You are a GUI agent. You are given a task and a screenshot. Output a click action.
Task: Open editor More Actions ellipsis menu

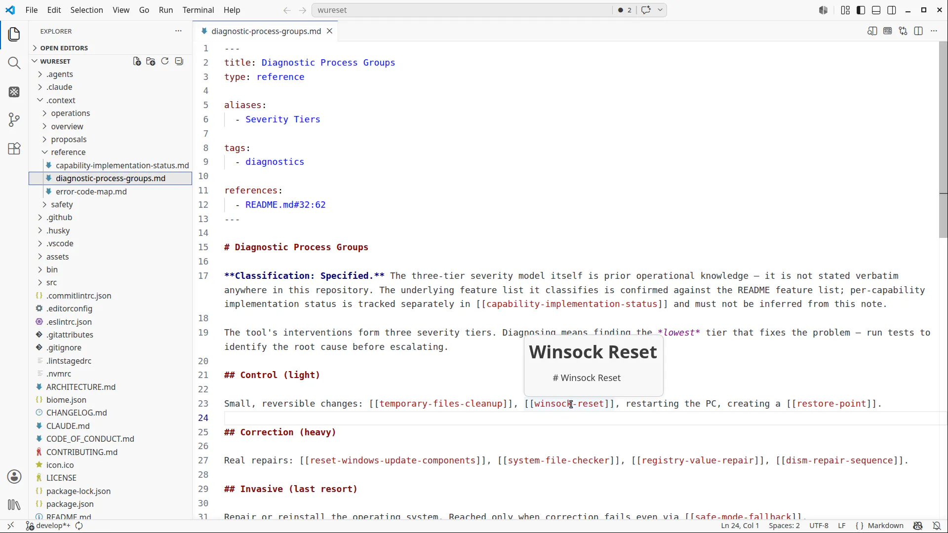(934, 31)
